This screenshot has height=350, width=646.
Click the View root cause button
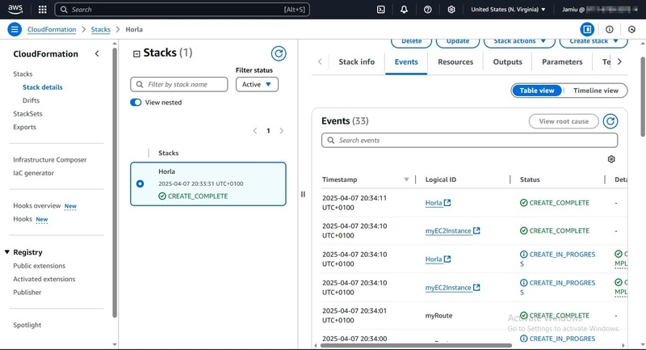point(564,121)
